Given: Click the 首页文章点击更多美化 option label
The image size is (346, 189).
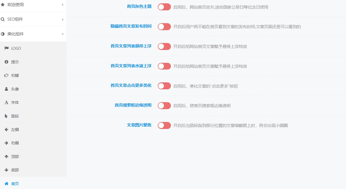Looking at the screenshot, I should (x=131, y=85).
